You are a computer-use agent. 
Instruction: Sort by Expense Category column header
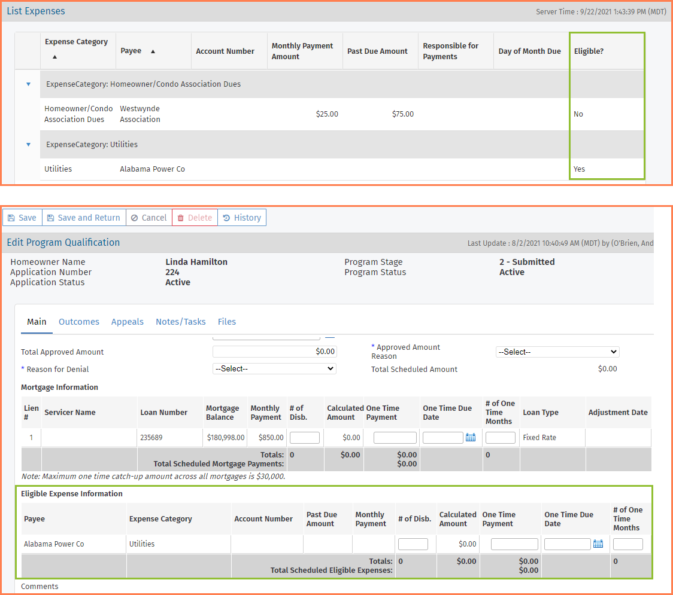76,42
